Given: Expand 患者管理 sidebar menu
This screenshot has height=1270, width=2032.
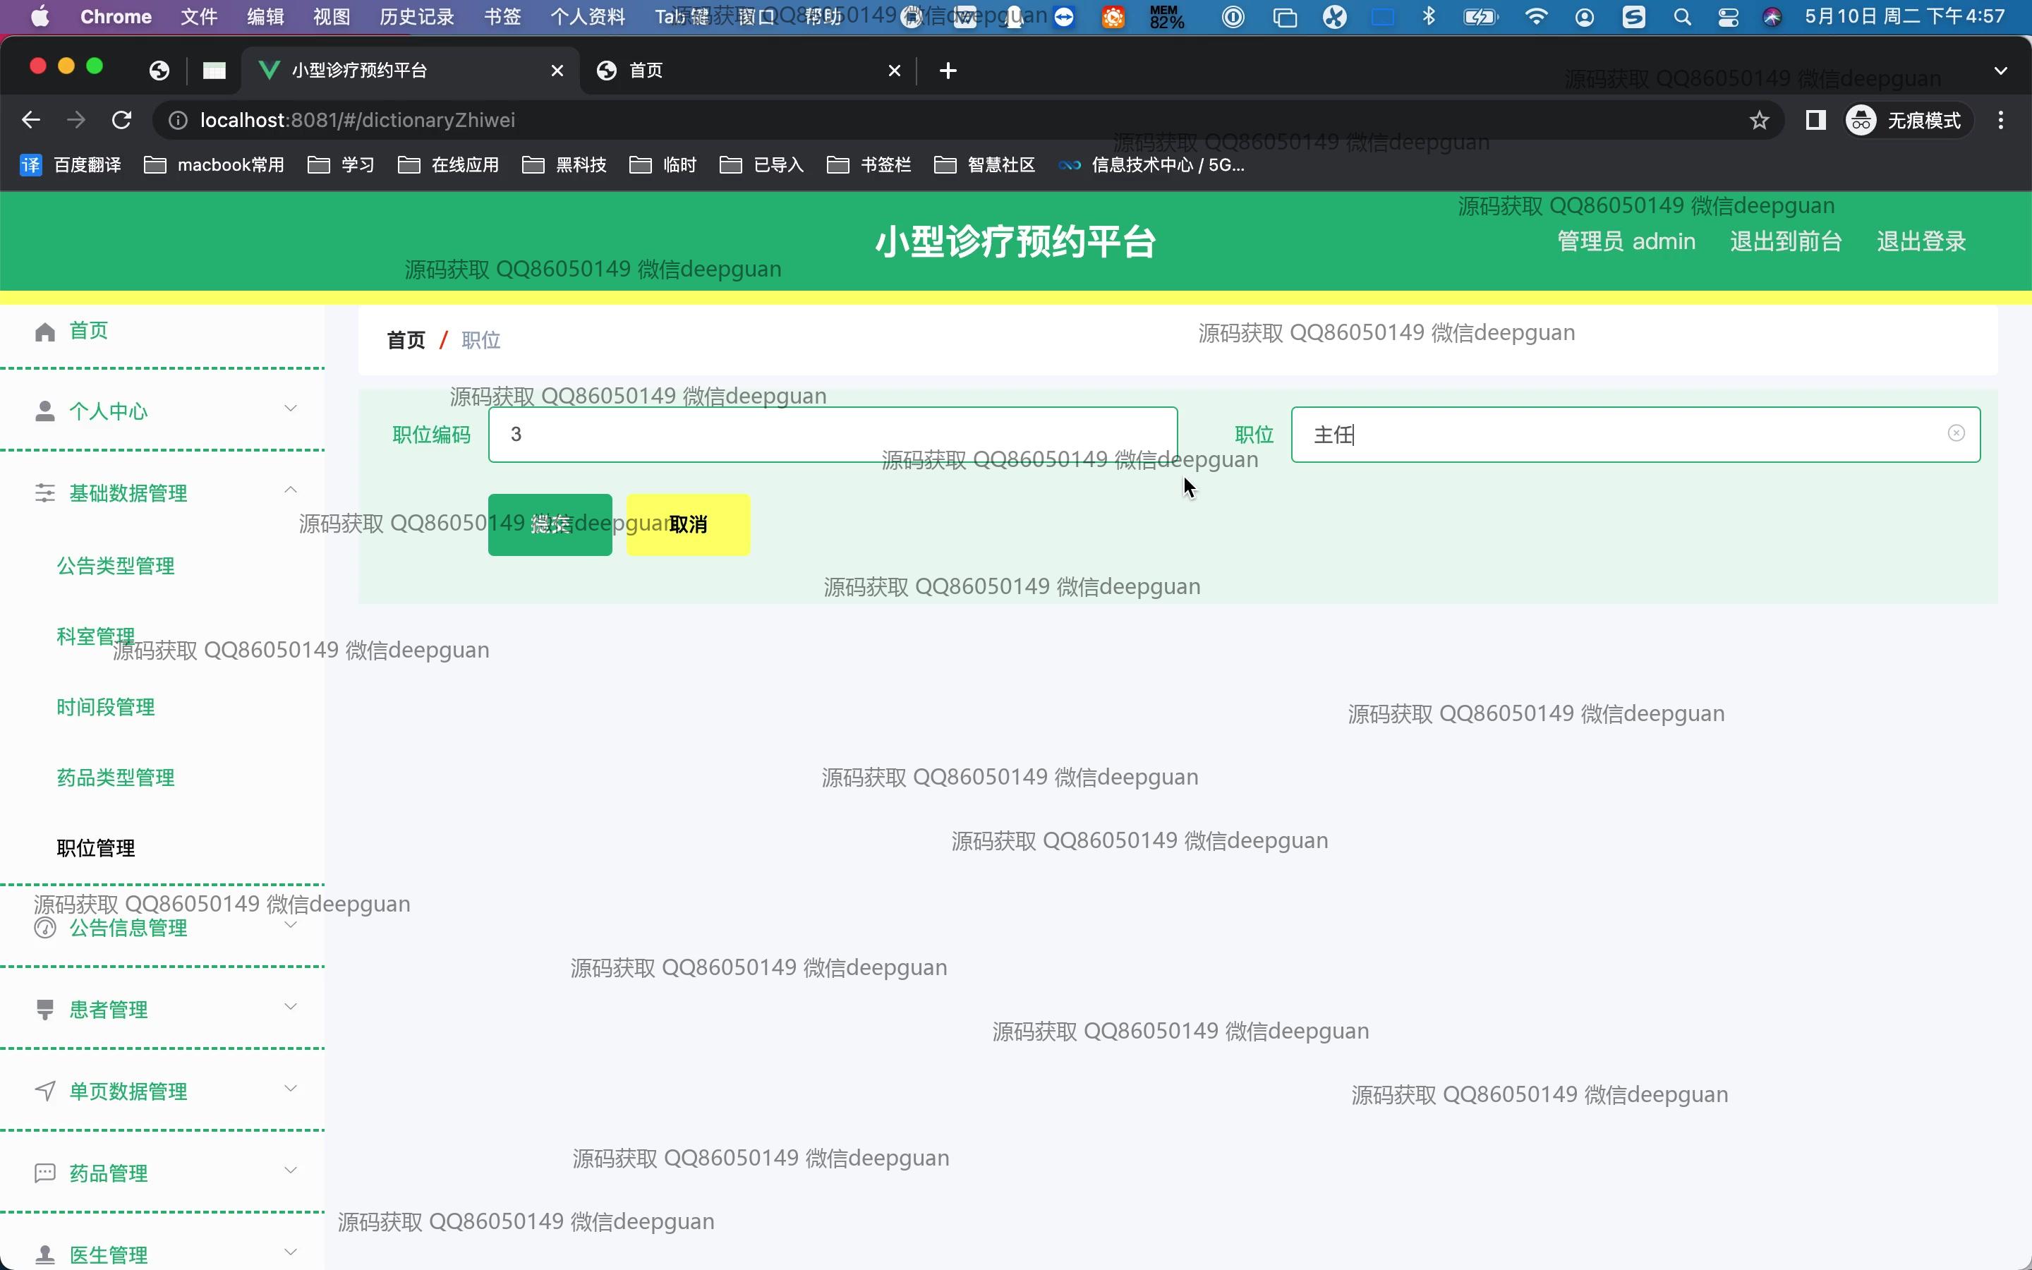Looking at the screenshot, I should click(291, 1007).
